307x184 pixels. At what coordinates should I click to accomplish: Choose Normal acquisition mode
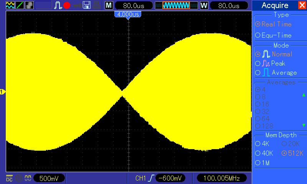tap(274, 54)
